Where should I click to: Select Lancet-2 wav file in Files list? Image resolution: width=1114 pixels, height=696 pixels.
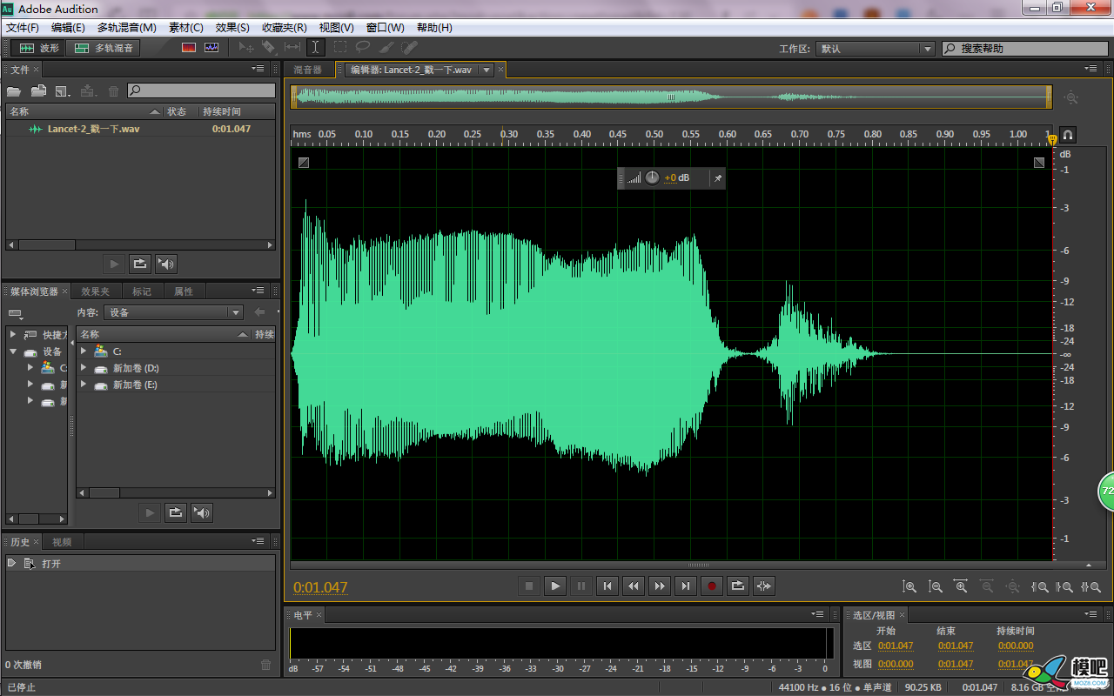tap(140, 129)
